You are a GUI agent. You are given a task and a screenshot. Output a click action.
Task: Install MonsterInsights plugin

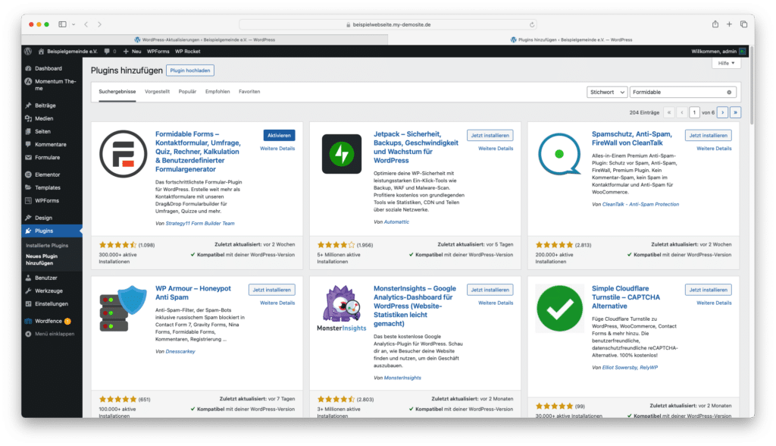point(490,290)
